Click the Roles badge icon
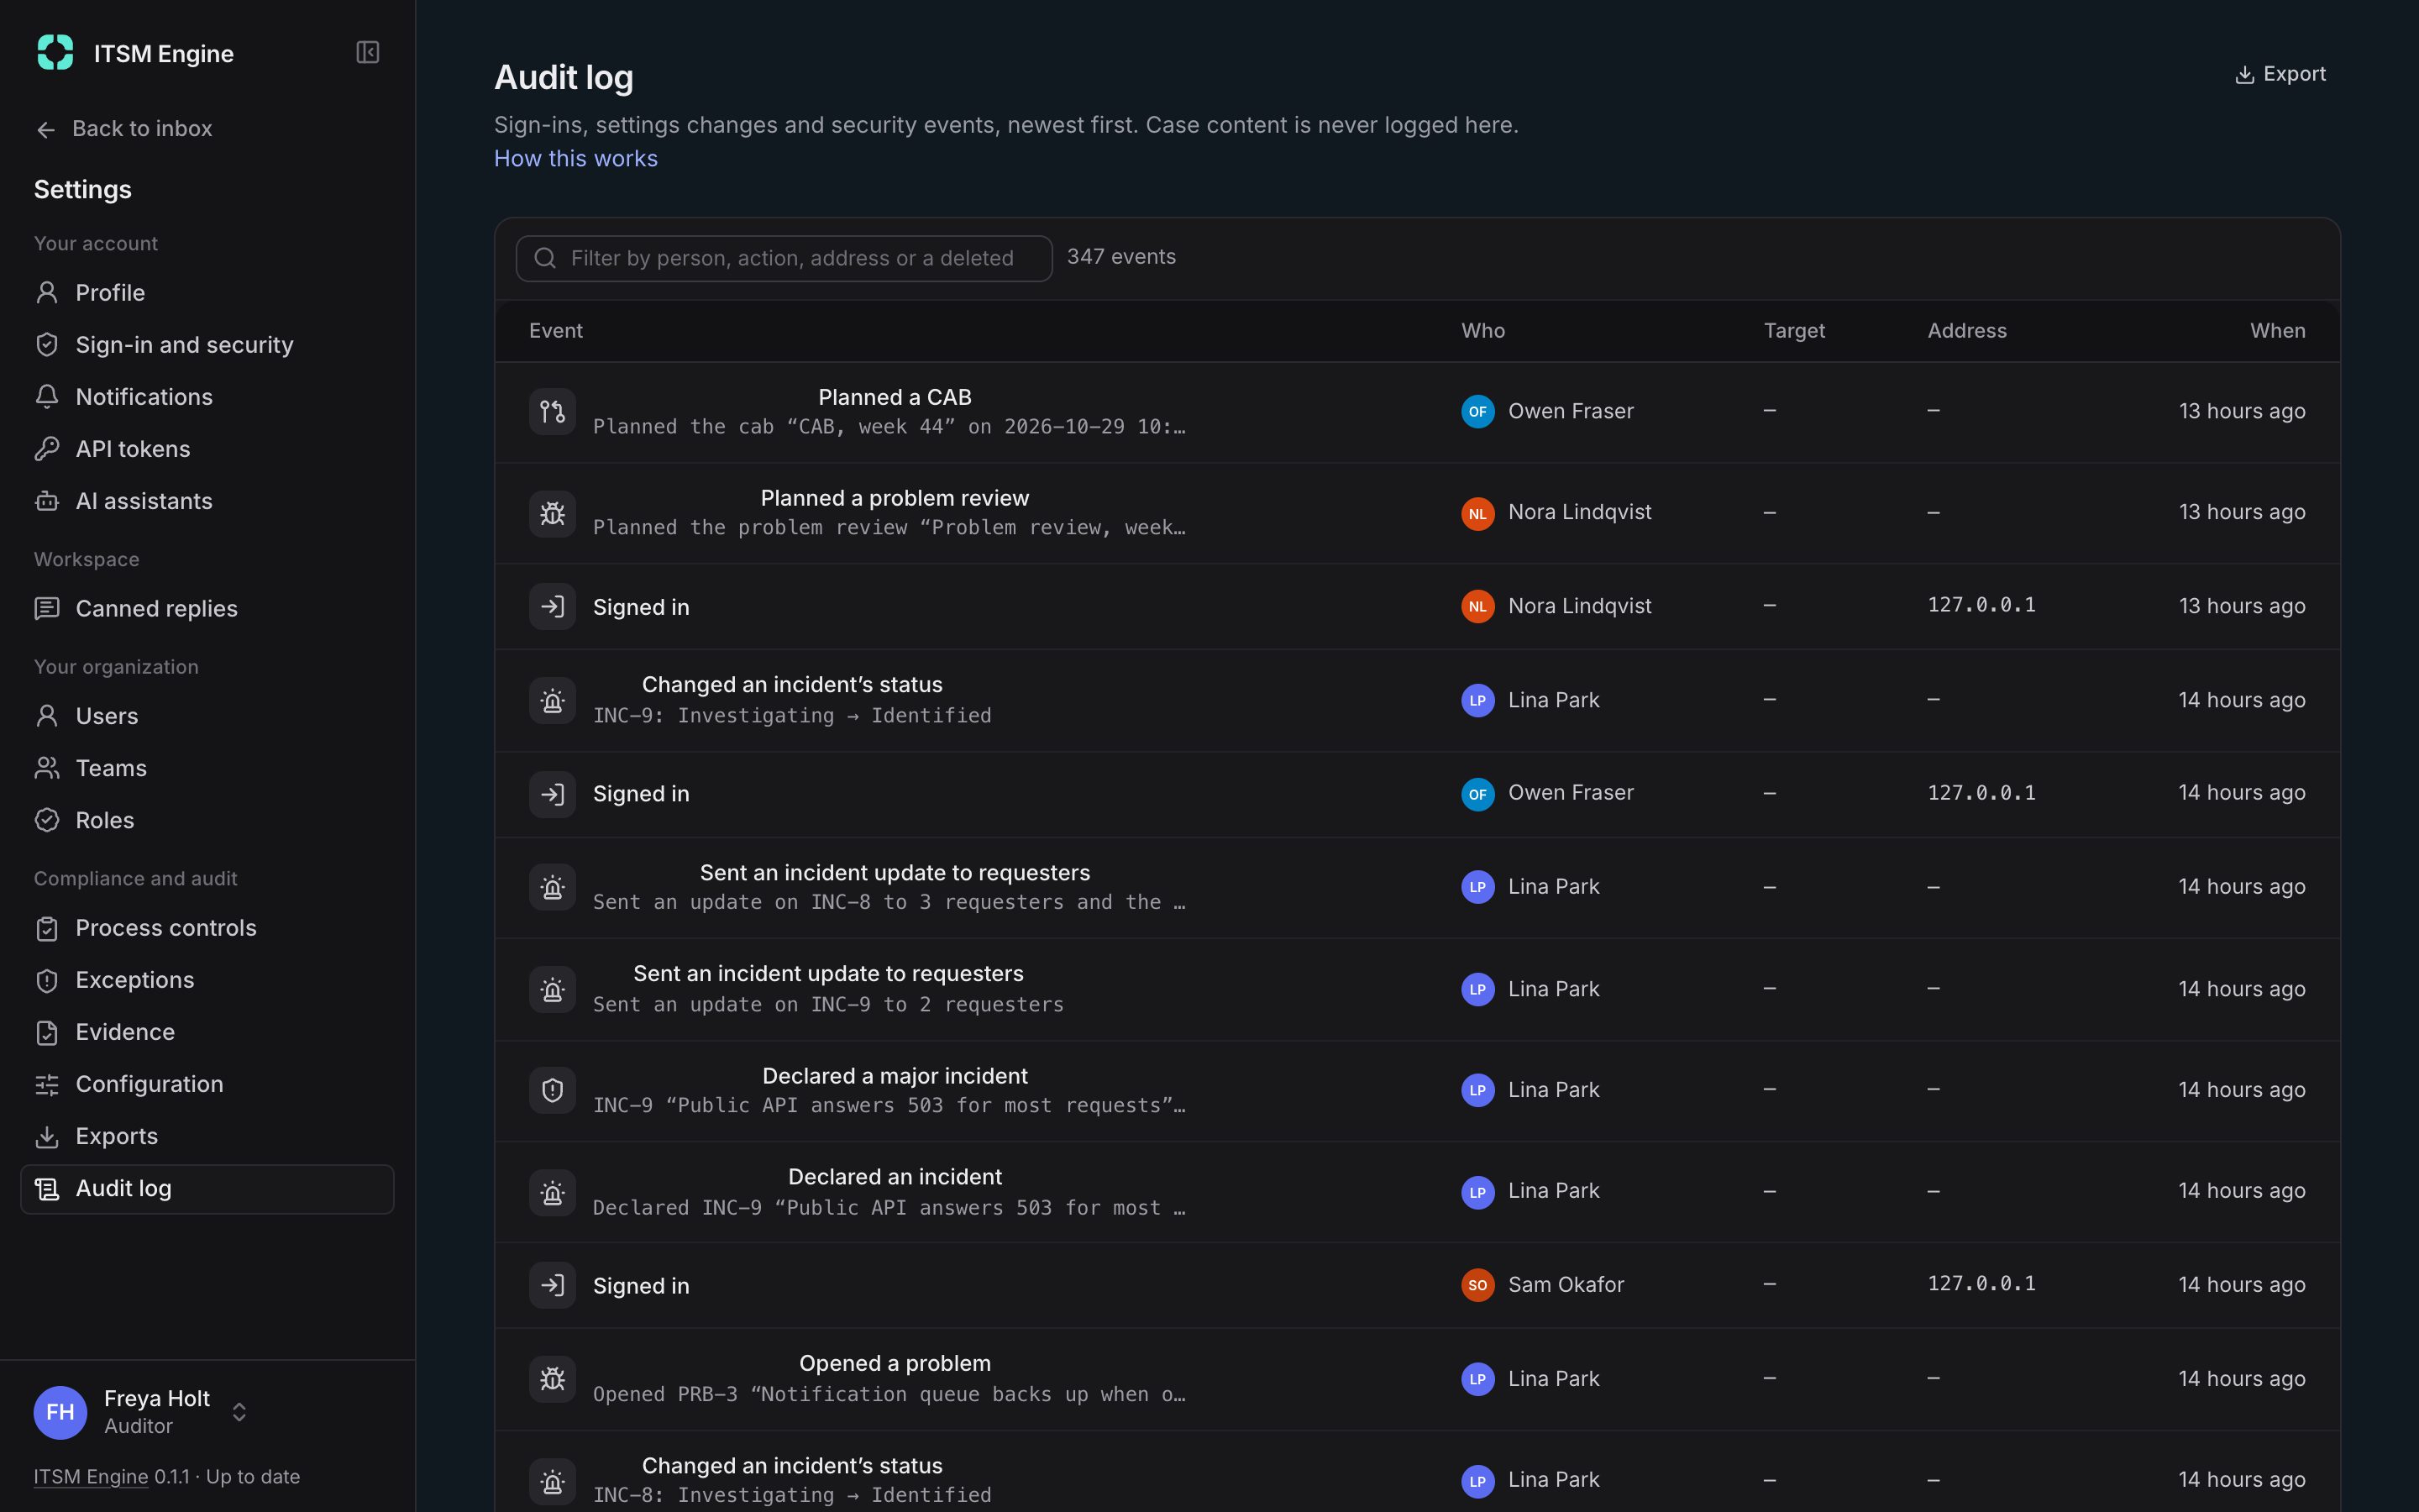Screen dimensions: 2419x1512 [47, 820]
